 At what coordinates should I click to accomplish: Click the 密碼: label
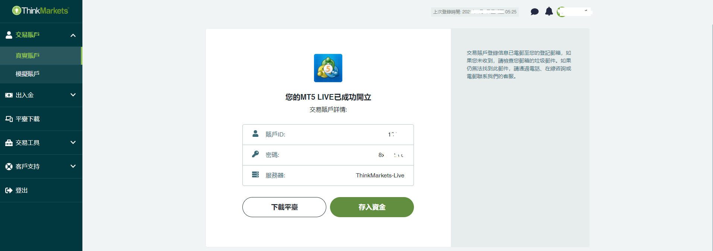pyautogui.click(x=272, y=155)
